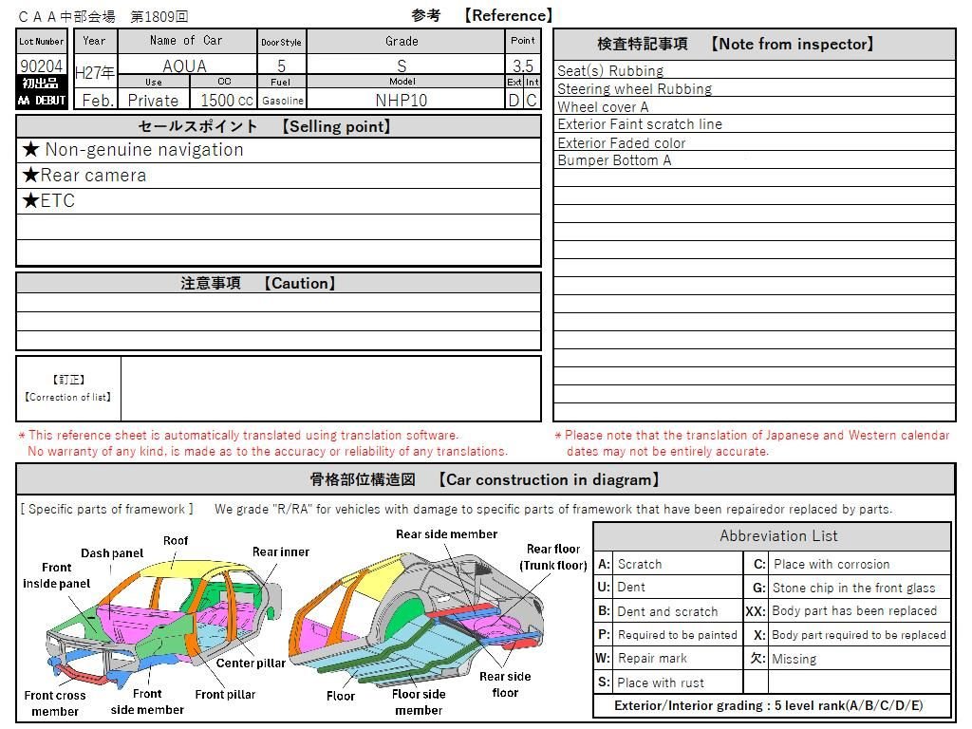Click the Roof label on diagram
Image resolution: width=972 pixels, height=729 pixels.
(x=176, y=540)
